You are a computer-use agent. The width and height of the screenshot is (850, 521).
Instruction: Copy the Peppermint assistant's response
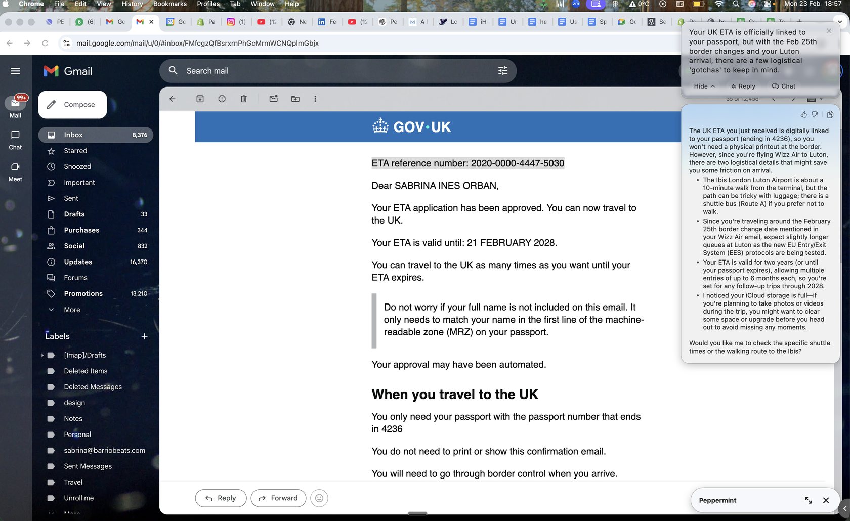830,115
